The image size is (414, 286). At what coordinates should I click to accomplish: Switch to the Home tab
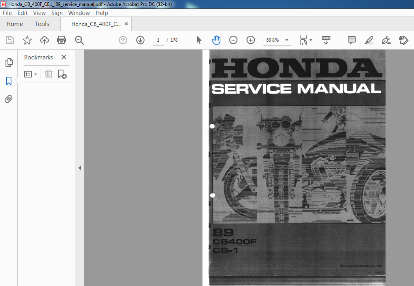click(15, 24)
